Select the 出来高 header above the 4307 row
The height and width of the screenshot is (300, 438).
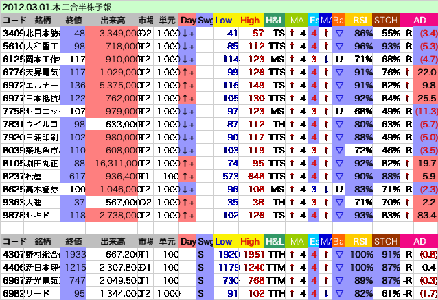click(x=113, y=242)
